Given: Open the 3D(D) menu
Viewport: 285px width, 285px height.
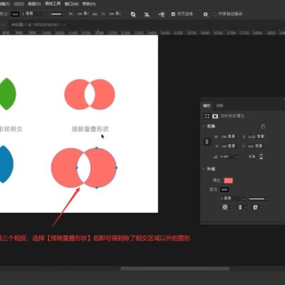Looking at the screenshot, I should [x=19, y=4].
